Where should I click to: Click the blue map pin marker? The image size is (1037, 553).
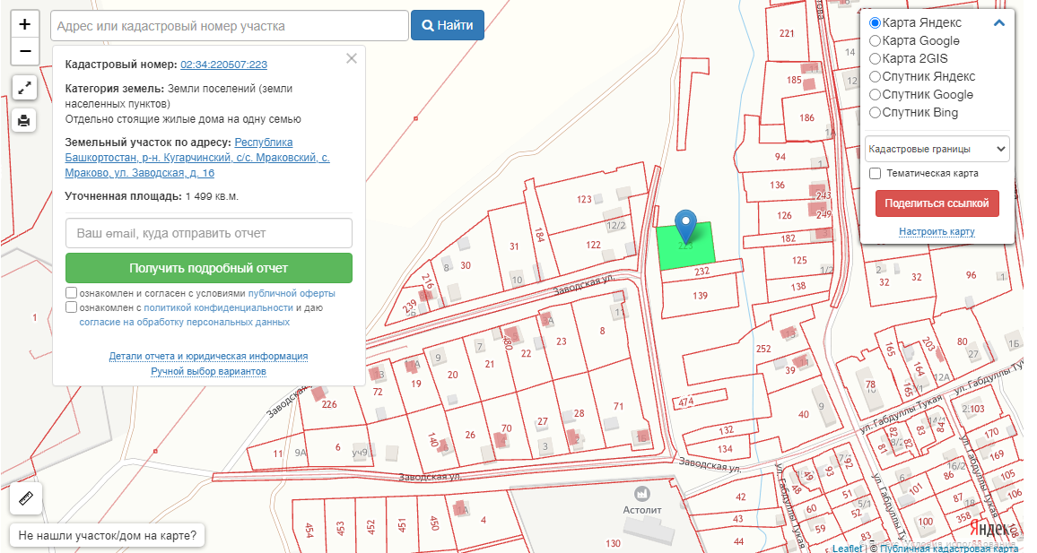(686, 227)
